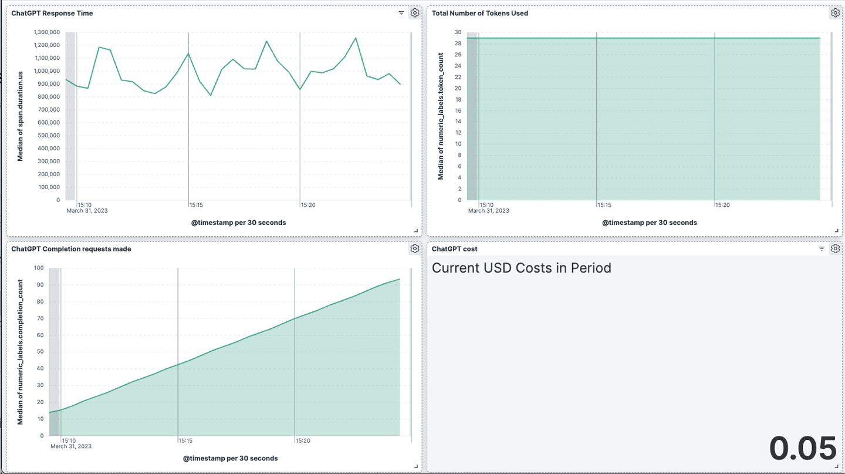The height and width of the screenshot is (474, 845).
Task: Toggle selection on the Tokens Used area chart
Action: pos(645,117)
